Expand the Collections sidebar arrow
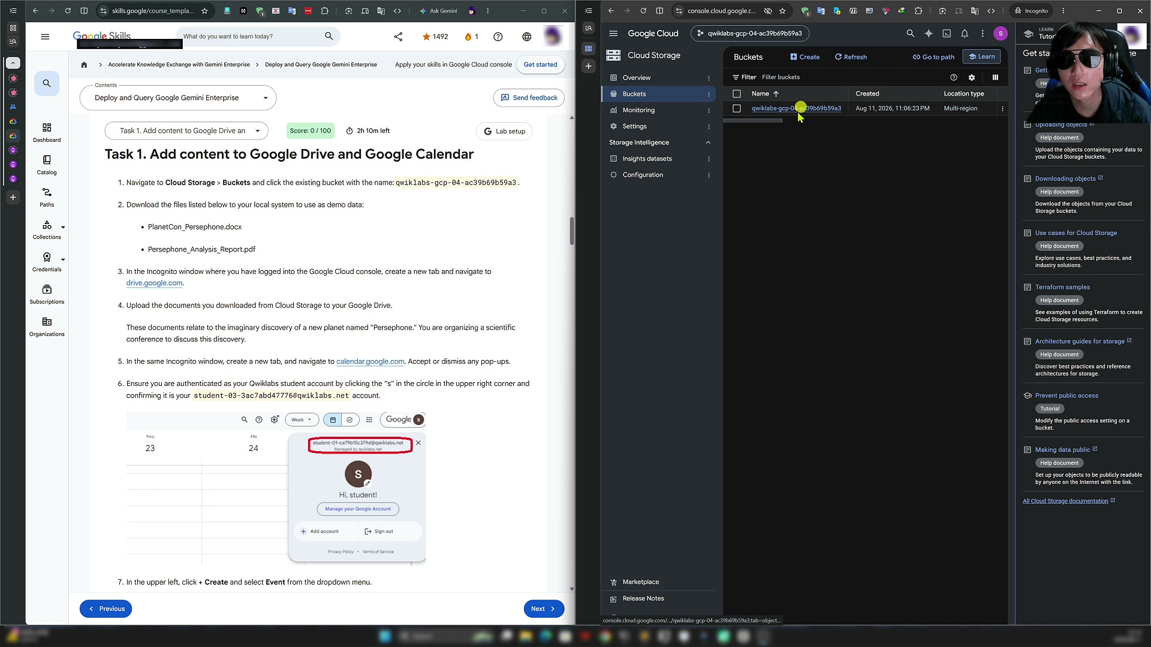This screenshot has width=1151, height=647. point(63,227)
